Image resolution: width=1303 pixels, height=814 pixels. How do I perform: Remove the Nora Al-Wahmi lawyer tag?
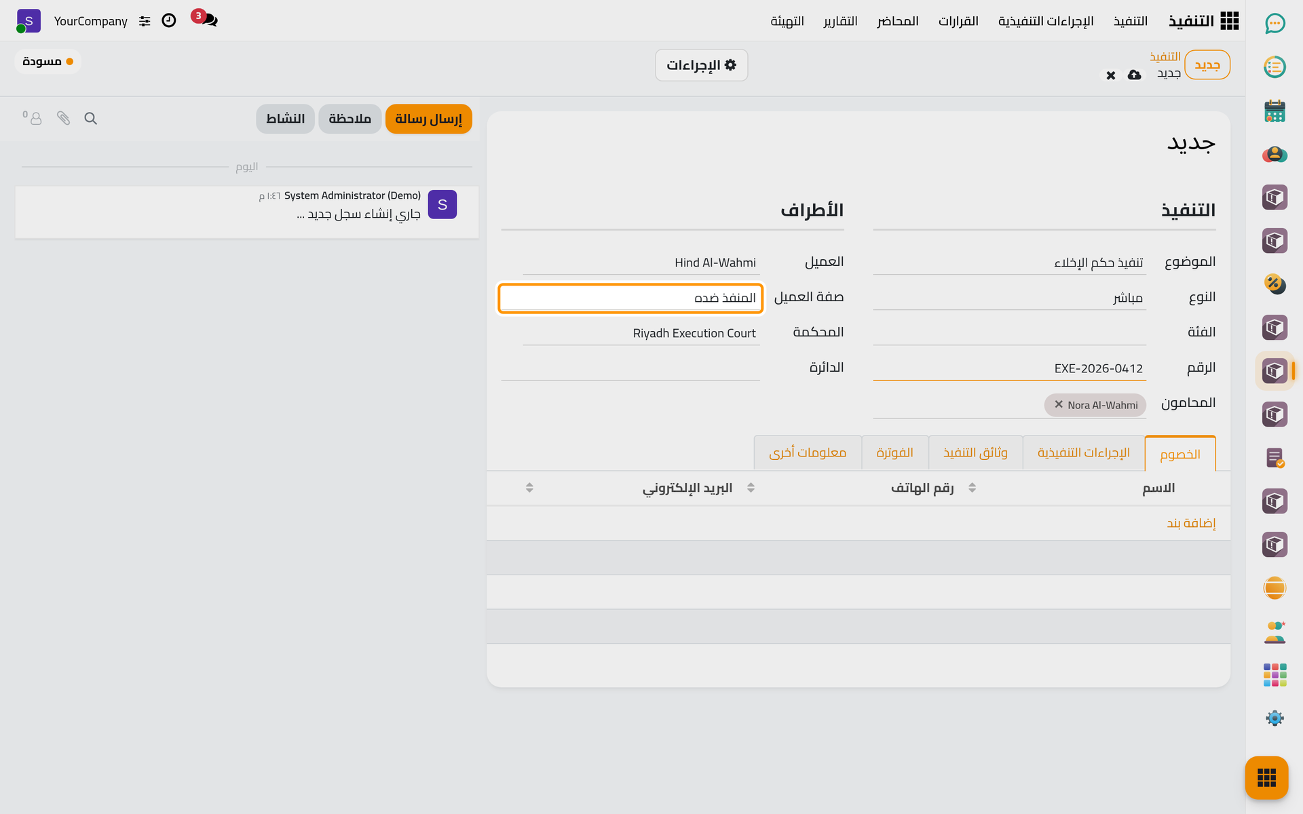pyautogui.click(x=1058, y=404)
